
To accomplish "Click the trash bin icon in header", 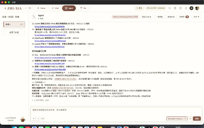I will pyautogui.click(x=175, y=8).
